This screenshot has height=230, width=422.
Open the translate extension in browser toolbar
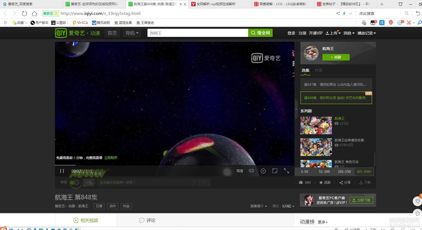[x=382, y=23]
